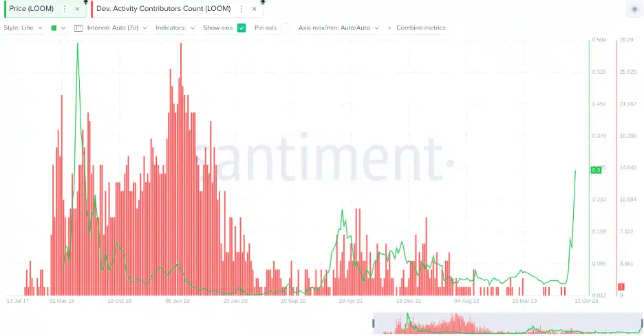Click the red 1 contributors axis label
Image resolution: width=644 pixels, height=336 pixels.
[621, 286]
